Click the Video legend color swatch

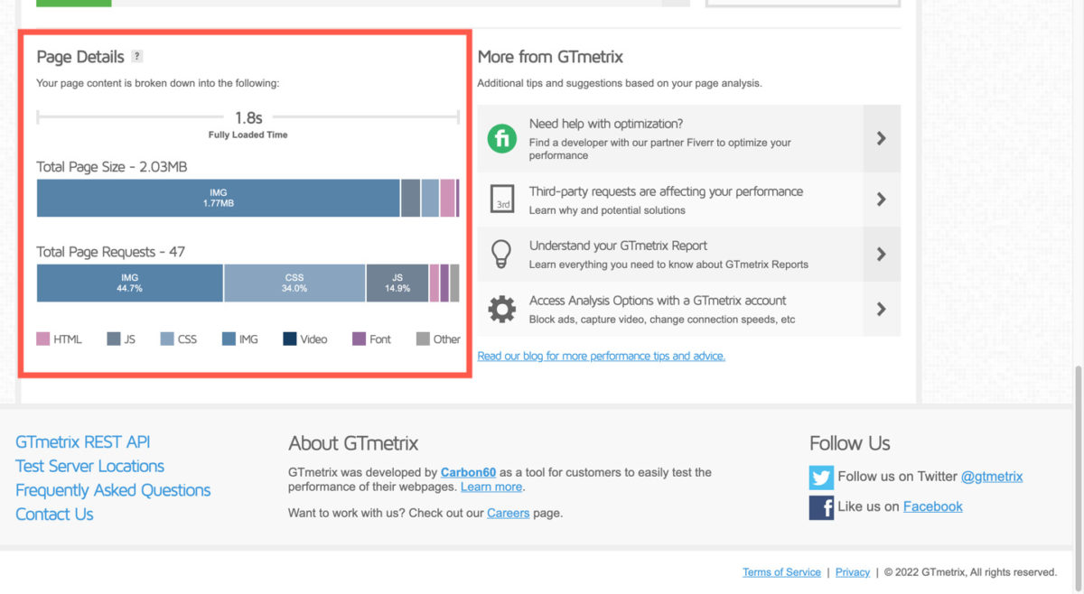290,339
